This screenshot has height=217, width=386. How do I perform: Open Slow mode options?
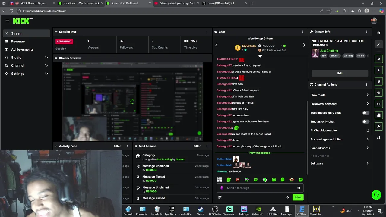click(x=340, y=95)
